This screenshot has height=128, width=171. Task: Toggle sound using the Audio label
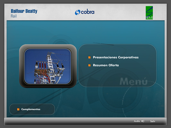(x=137, y=121)
